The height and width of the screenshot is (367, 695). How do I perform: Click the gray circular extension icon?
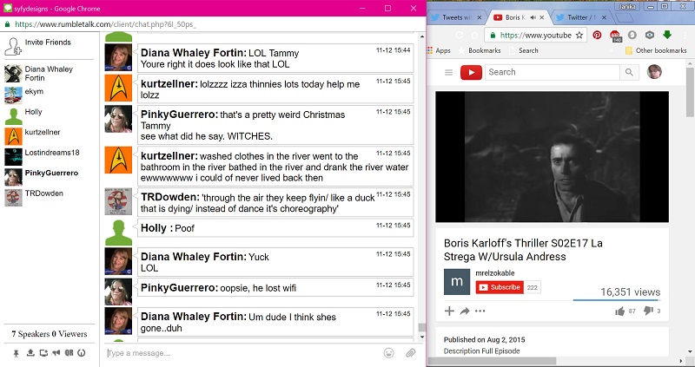[632, 35]
